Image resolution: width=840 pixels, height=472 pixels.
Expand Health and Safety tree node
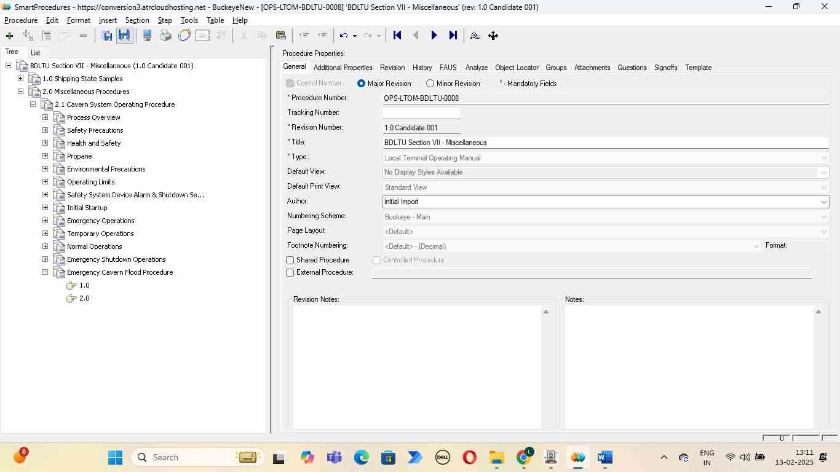(x=45, y=143)
